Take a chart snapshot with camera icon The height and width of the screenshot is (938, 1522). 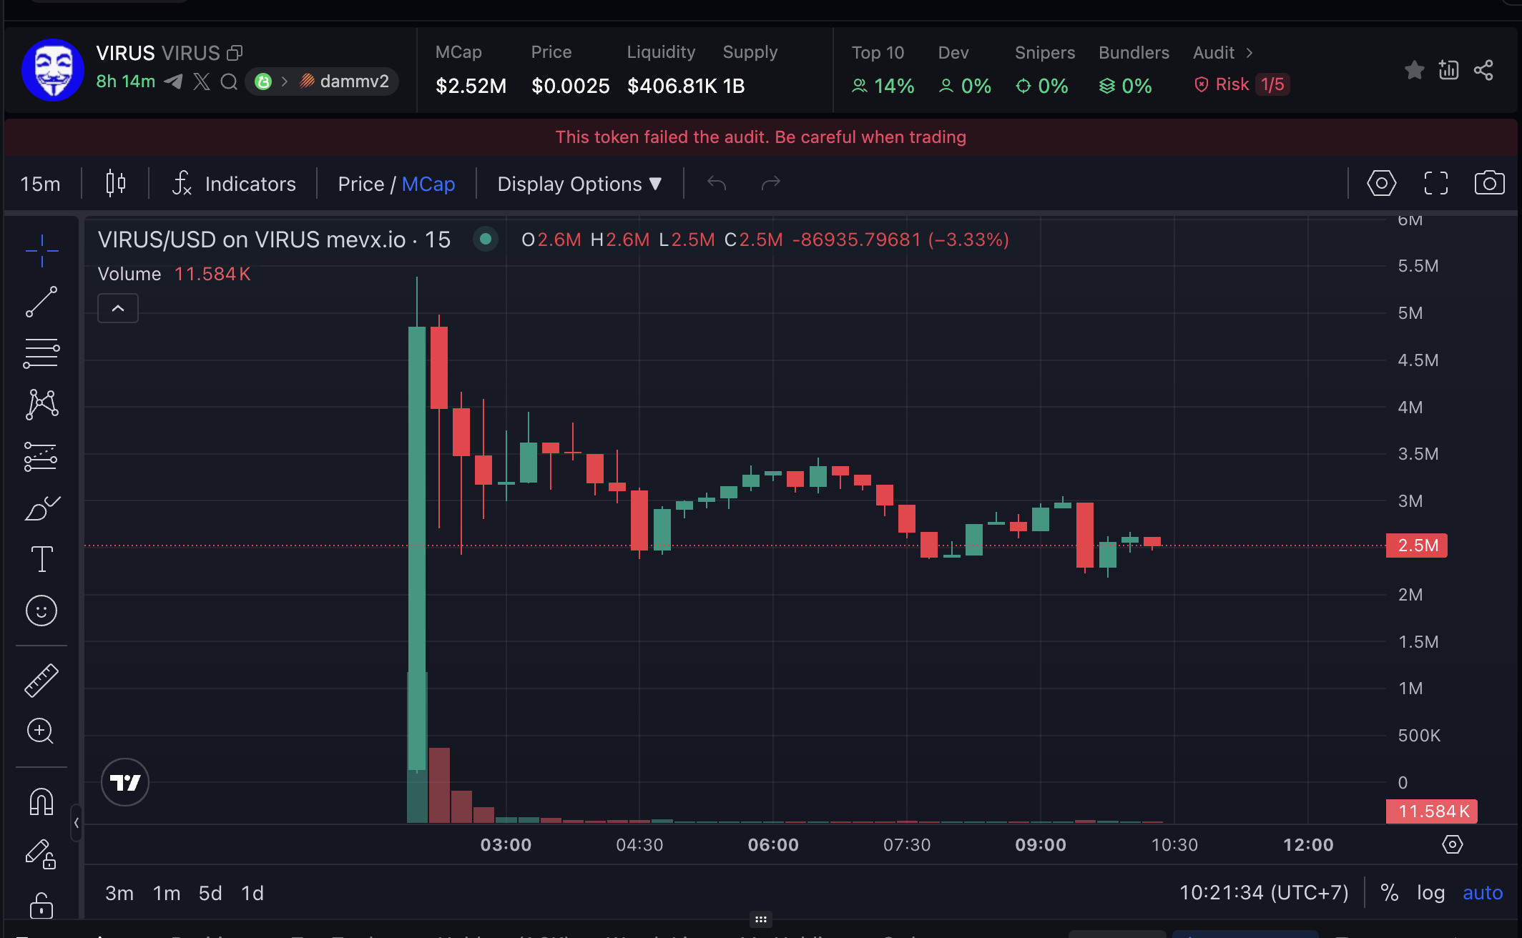pos(1490,183)
